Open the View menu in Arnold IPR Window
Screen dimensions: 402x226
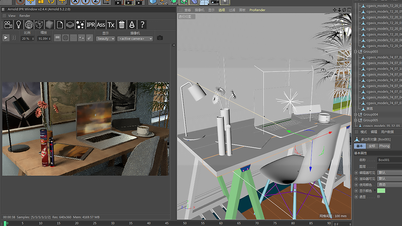click(12, 16)
